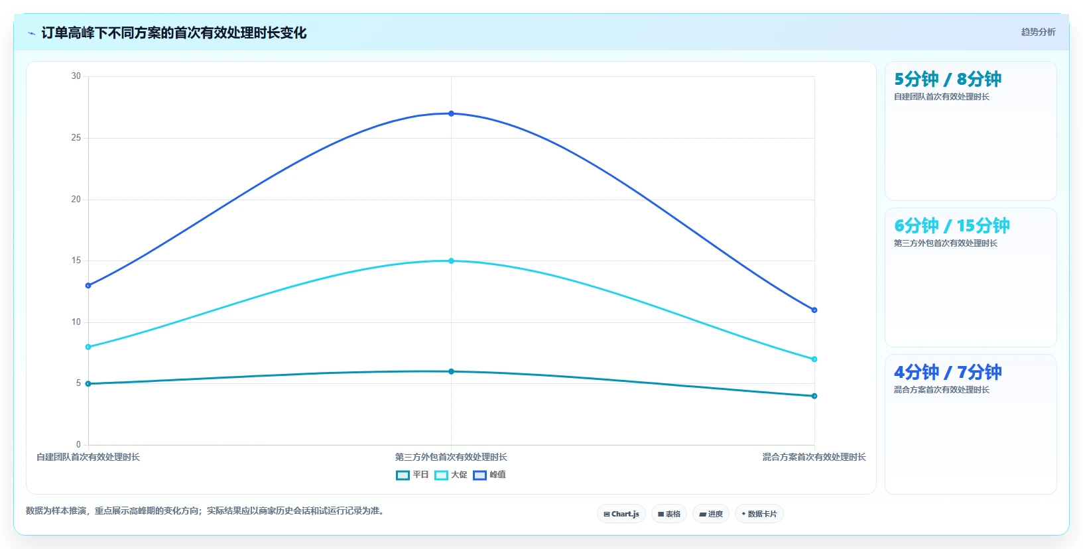This screenshot has width=1083, height=549.
Task: Click the 峰值 data point at 27 for 第三方外包
Action: (x=451, y=113)
